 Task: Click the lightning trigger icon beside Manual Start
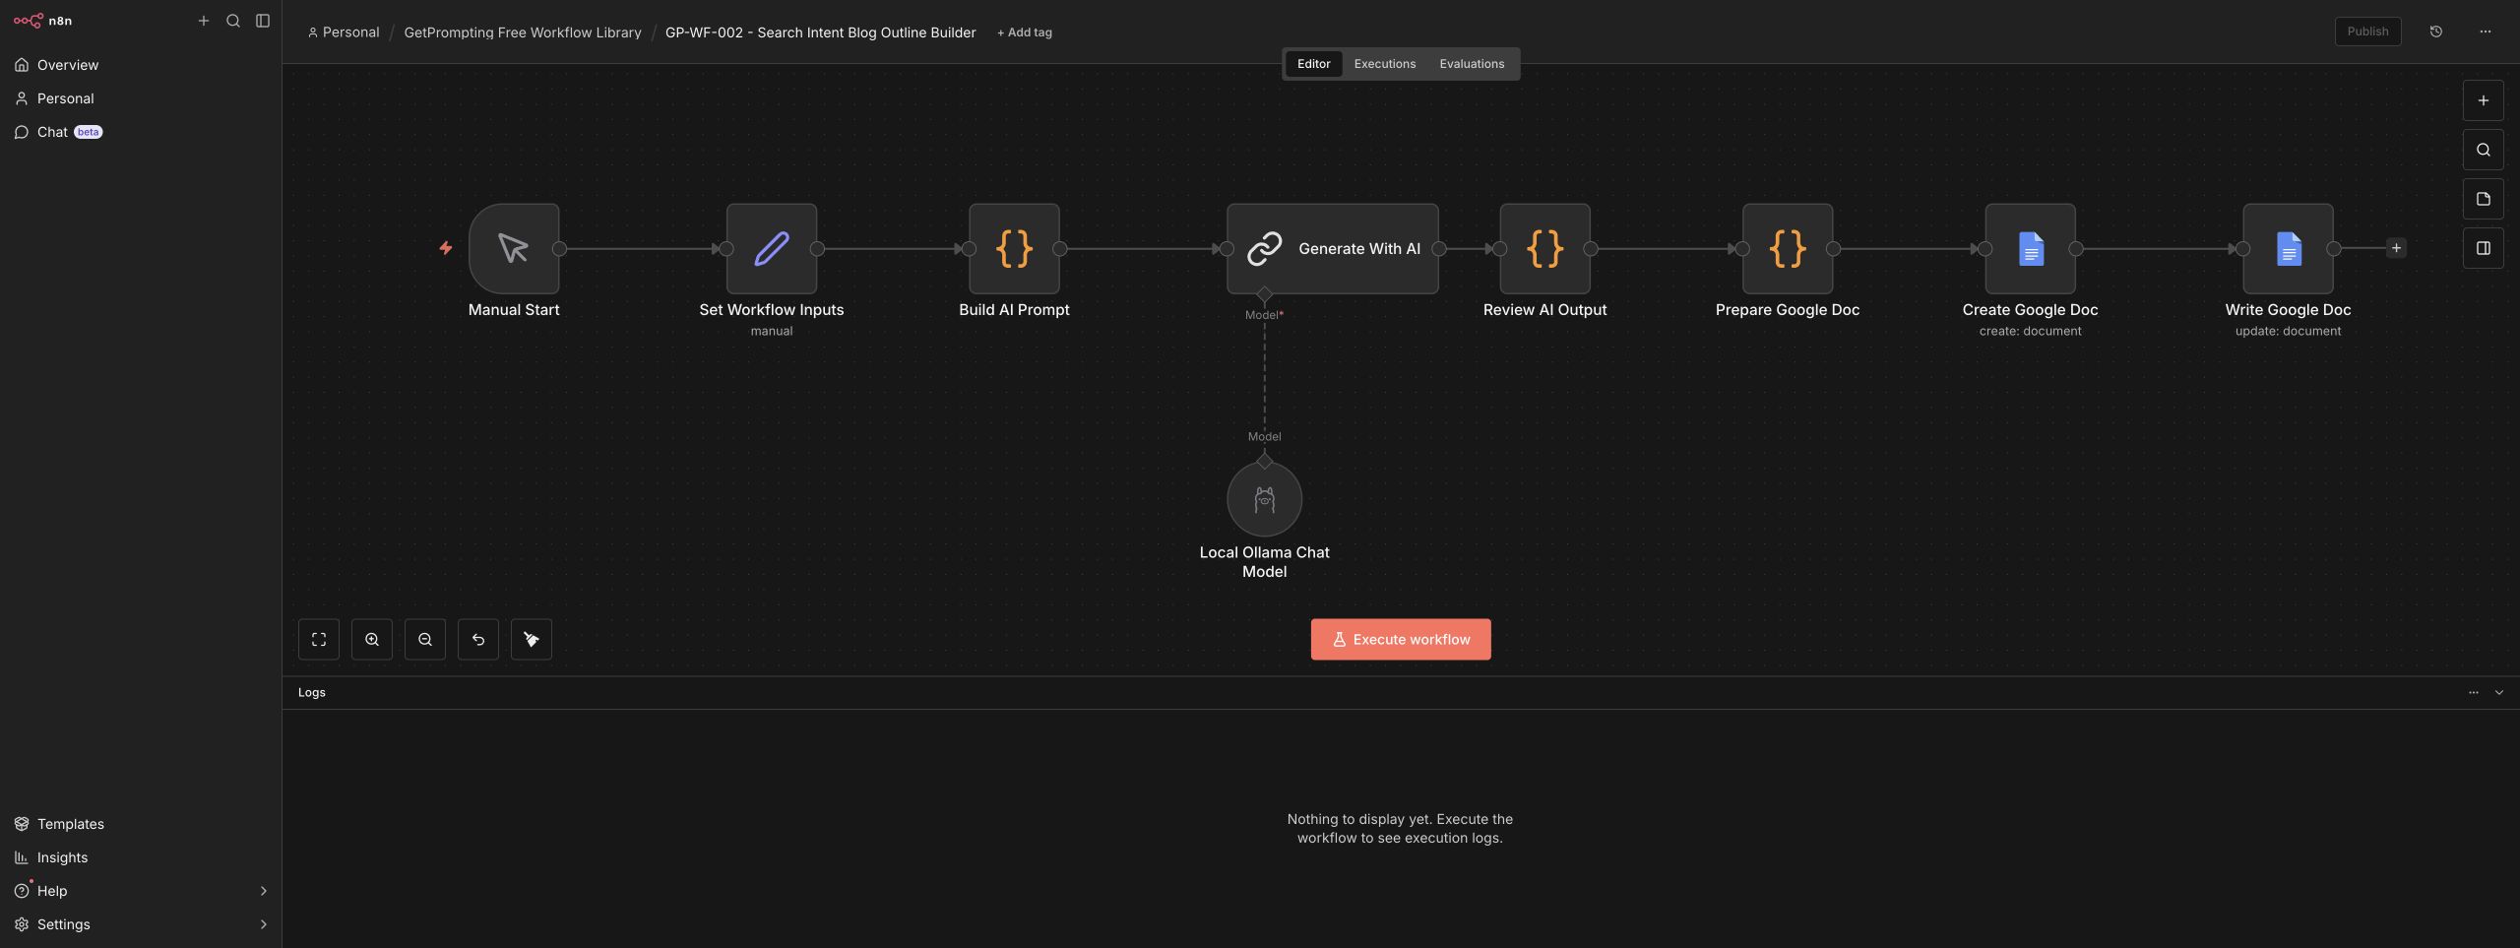point(446,248)
